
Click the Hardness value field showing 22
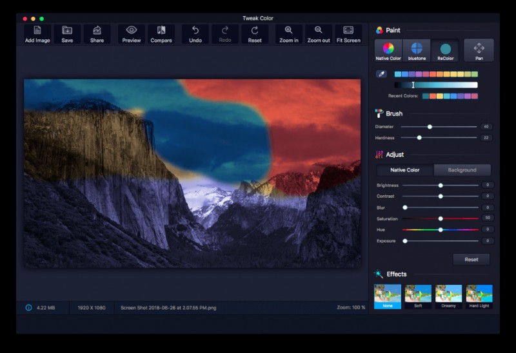point(486,138)
